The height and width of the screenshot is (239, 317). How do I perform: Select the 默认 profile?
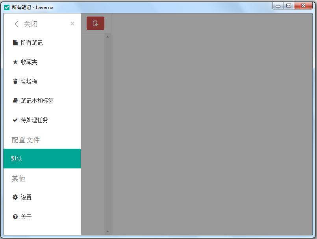(x=42, y=159)
